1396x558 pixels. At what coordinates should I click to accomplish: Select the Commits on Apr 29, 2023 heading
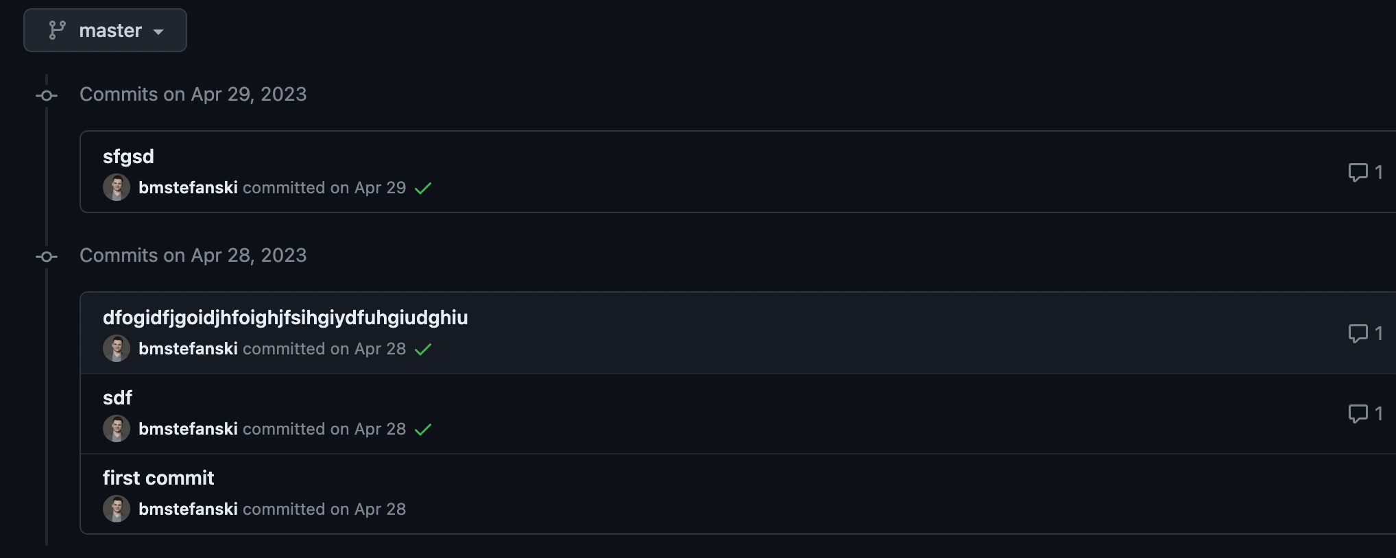[x=193, y=94]
